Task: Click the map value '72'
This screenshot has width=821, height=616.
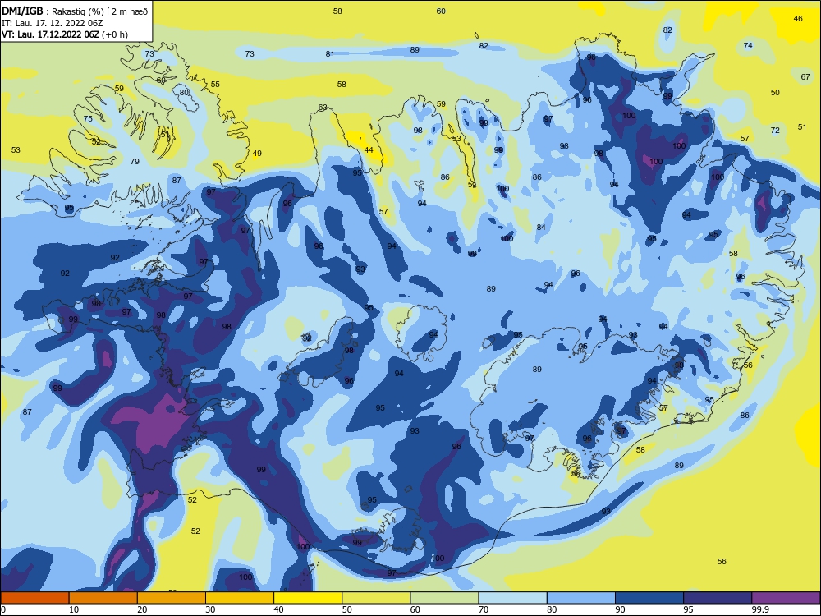Action: (x=776, y=130)
